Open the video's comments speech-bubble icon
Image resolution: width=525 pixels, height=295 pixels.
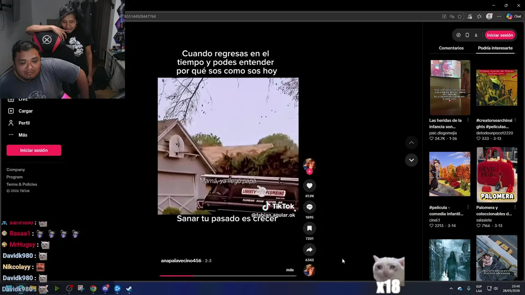pyautogui.click(x=309, y=207)
